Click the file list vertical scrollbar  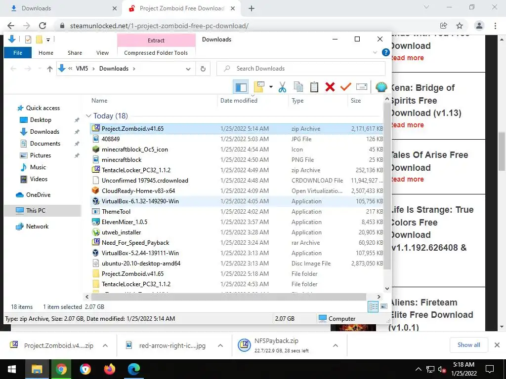click(387, 187)
